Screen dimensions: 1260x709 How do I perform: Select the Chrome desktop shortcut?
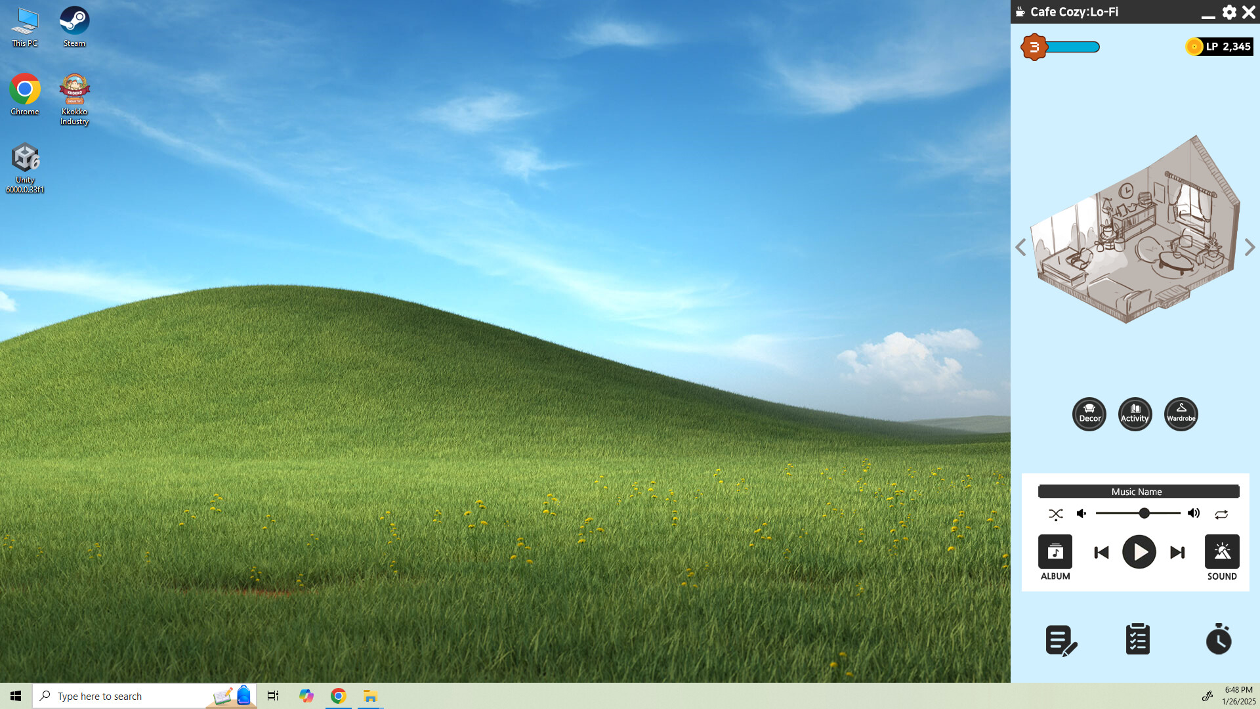24,95
